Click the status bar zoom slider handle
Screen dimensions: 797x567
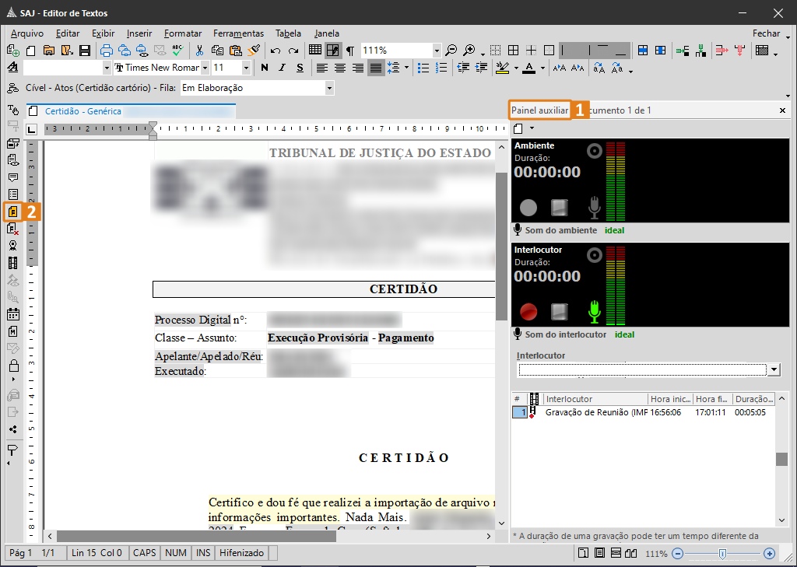click(722, 554)
